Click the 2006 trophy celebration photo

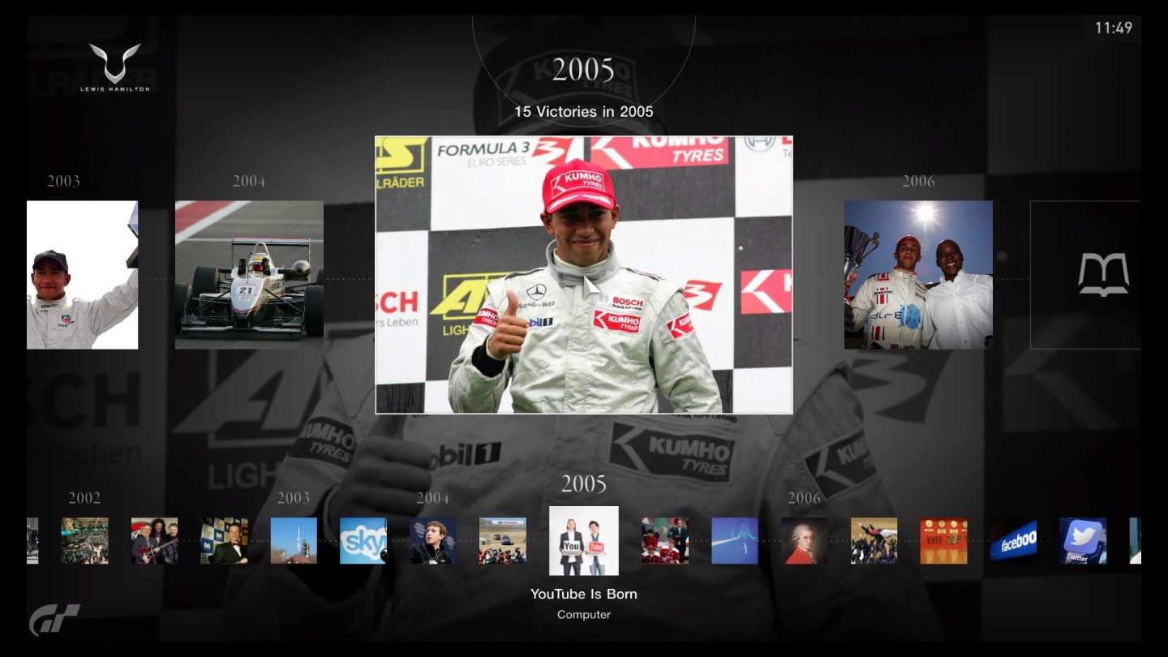918,273
